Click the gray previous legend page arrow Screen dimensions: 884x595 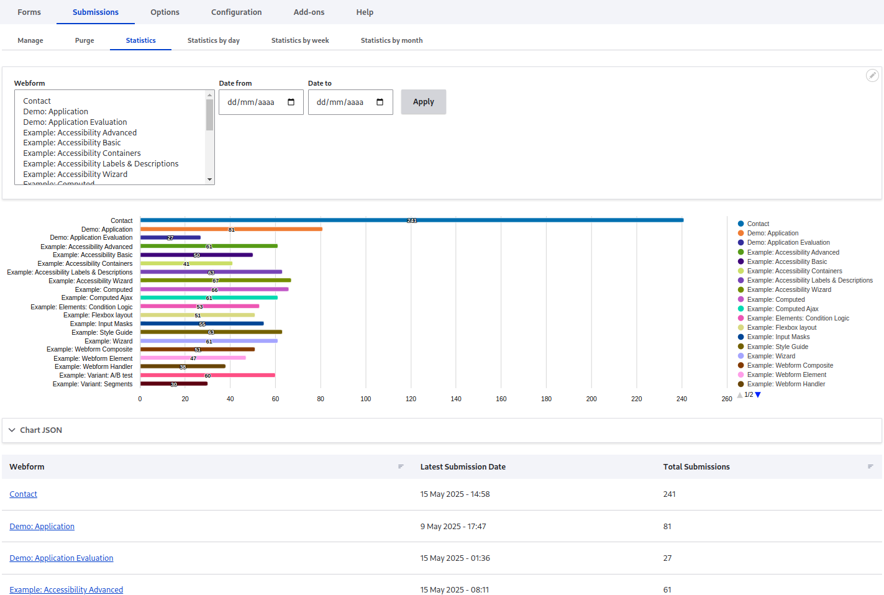740,395
